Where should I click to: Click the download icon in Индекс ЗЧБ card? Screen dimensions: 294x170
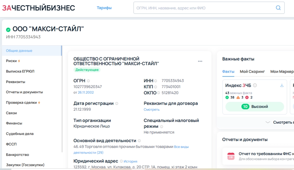tap(282, 85)
